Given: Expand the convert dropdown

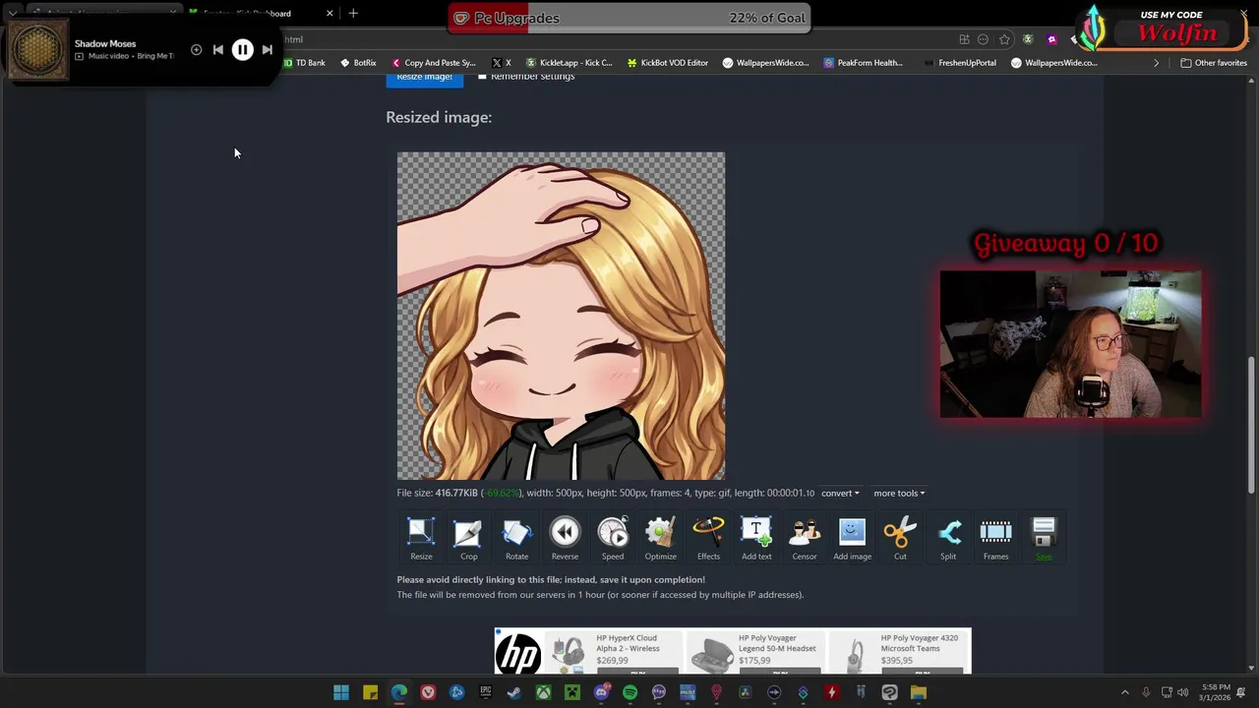Looking at the screenshot, I should click(840, 493).
